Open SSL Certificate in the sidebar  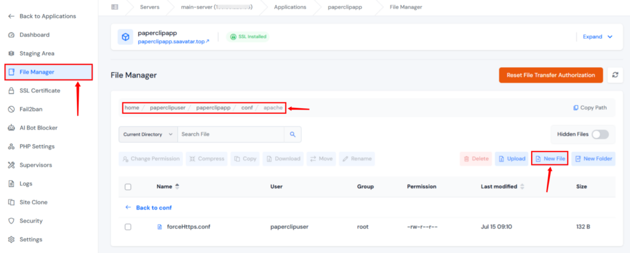[x=34, y=91]
